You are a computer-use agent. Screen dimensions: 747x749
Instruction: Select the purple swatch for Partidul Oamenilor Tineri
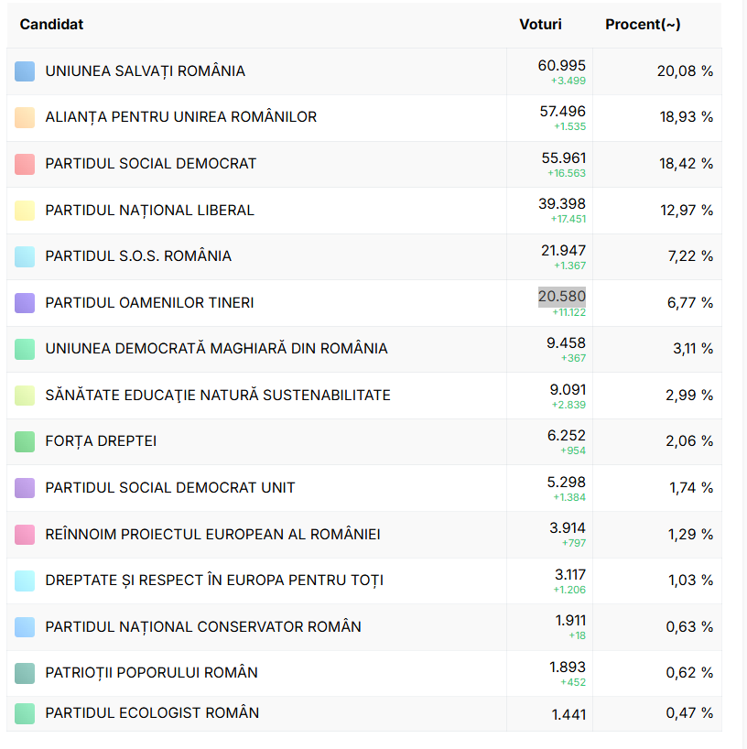[x=25, y=303]
